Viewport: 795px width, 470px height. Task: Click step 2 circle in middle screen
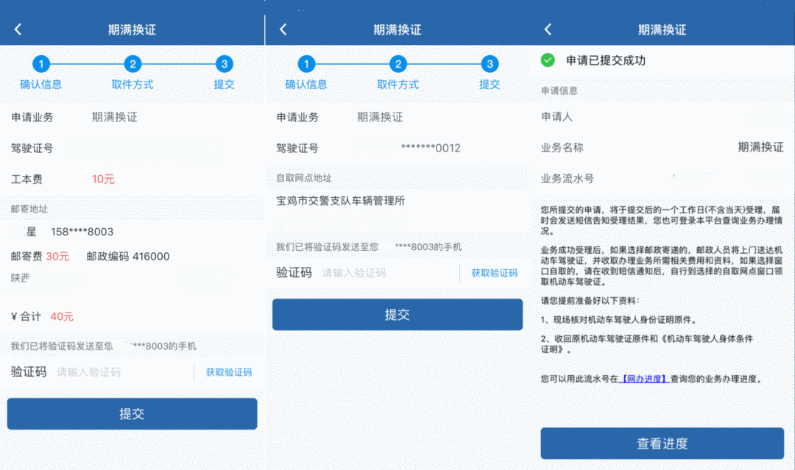pyautogui.click(x=397, y=64)
